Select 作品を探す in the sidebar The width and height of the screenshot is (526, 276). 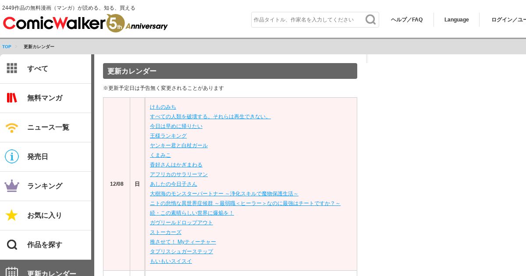tap(46, 245)
